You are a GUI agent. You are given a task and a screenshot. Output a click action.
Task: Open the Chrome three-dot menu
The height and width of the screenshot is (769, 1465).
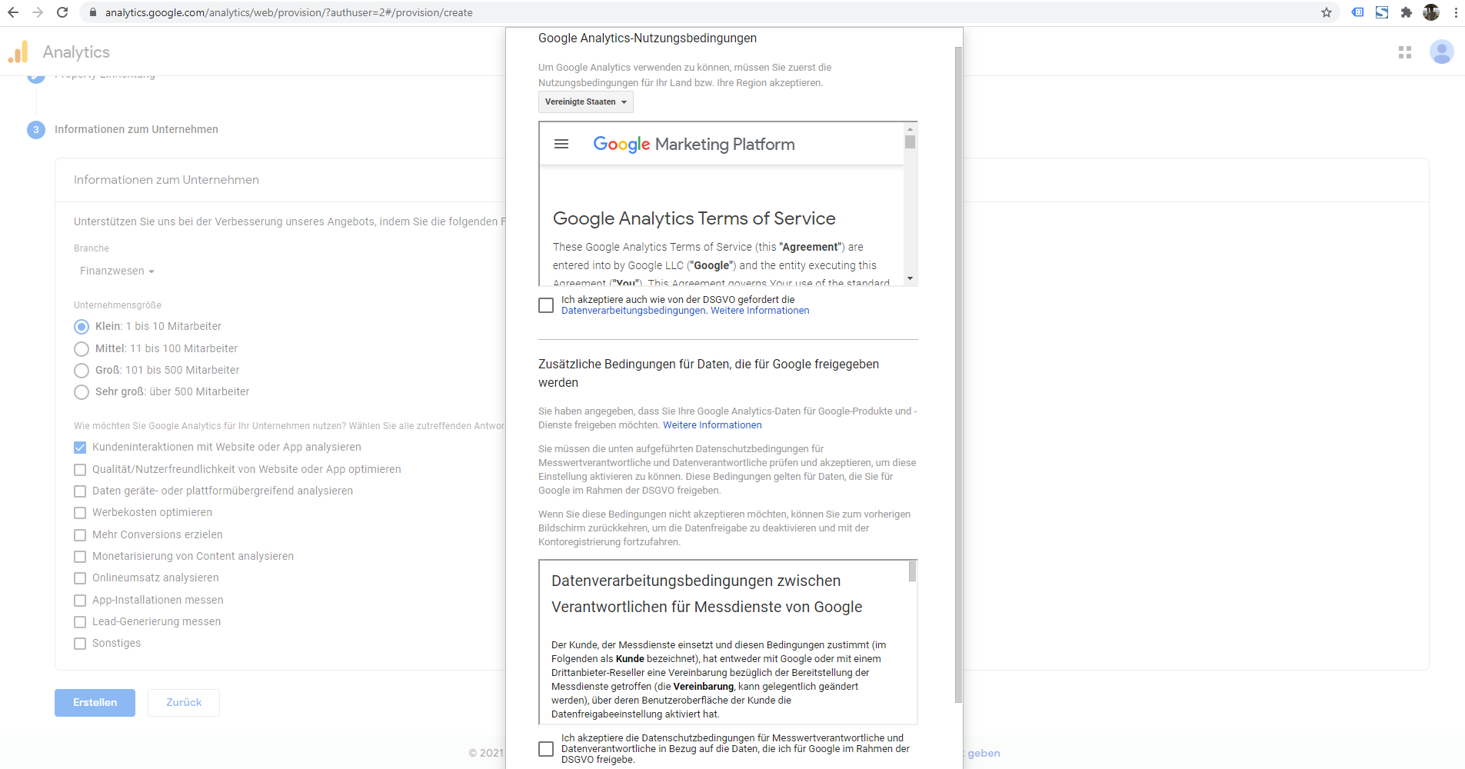1456,12
